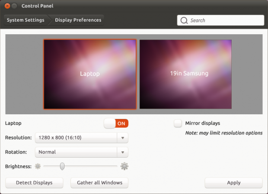The image size is (268, 194).
Task: Click the note about limited resolution options
Action: tap(224, 133)
